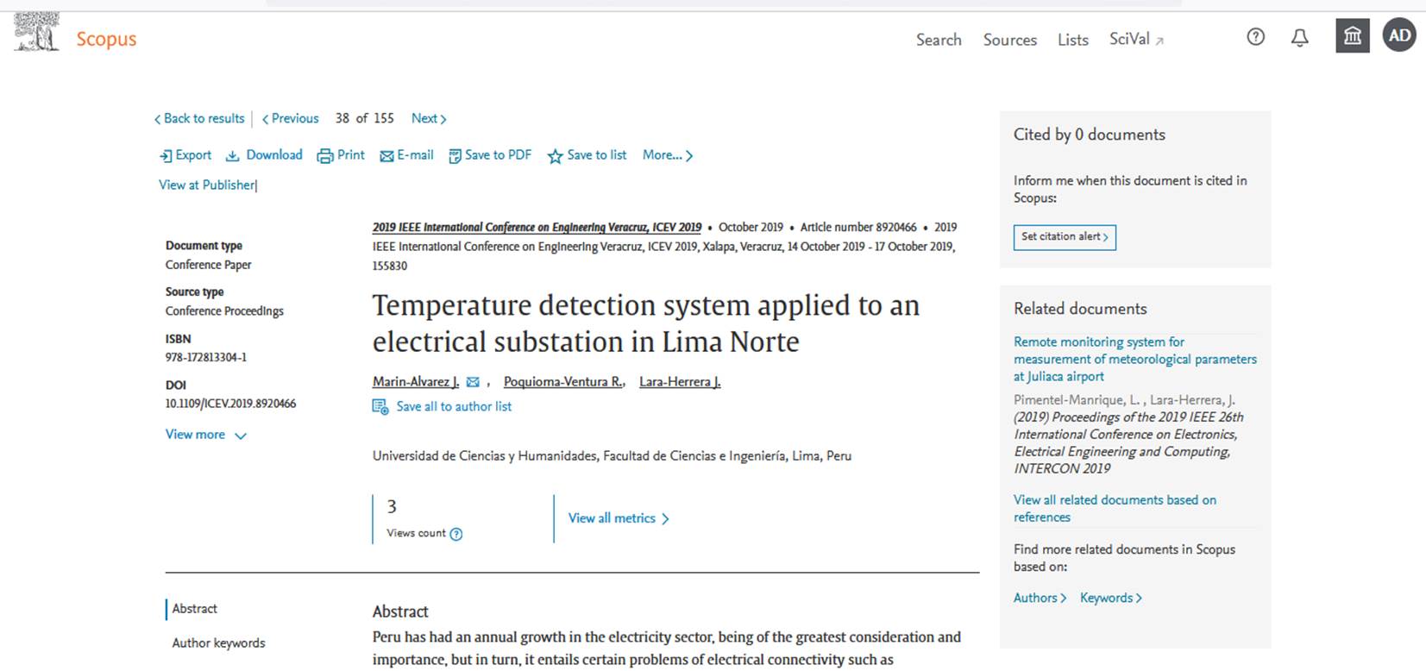The width and height of the screenshot is (1426, 671).
Task: Click the paper title heading
Action: (646, 323)
